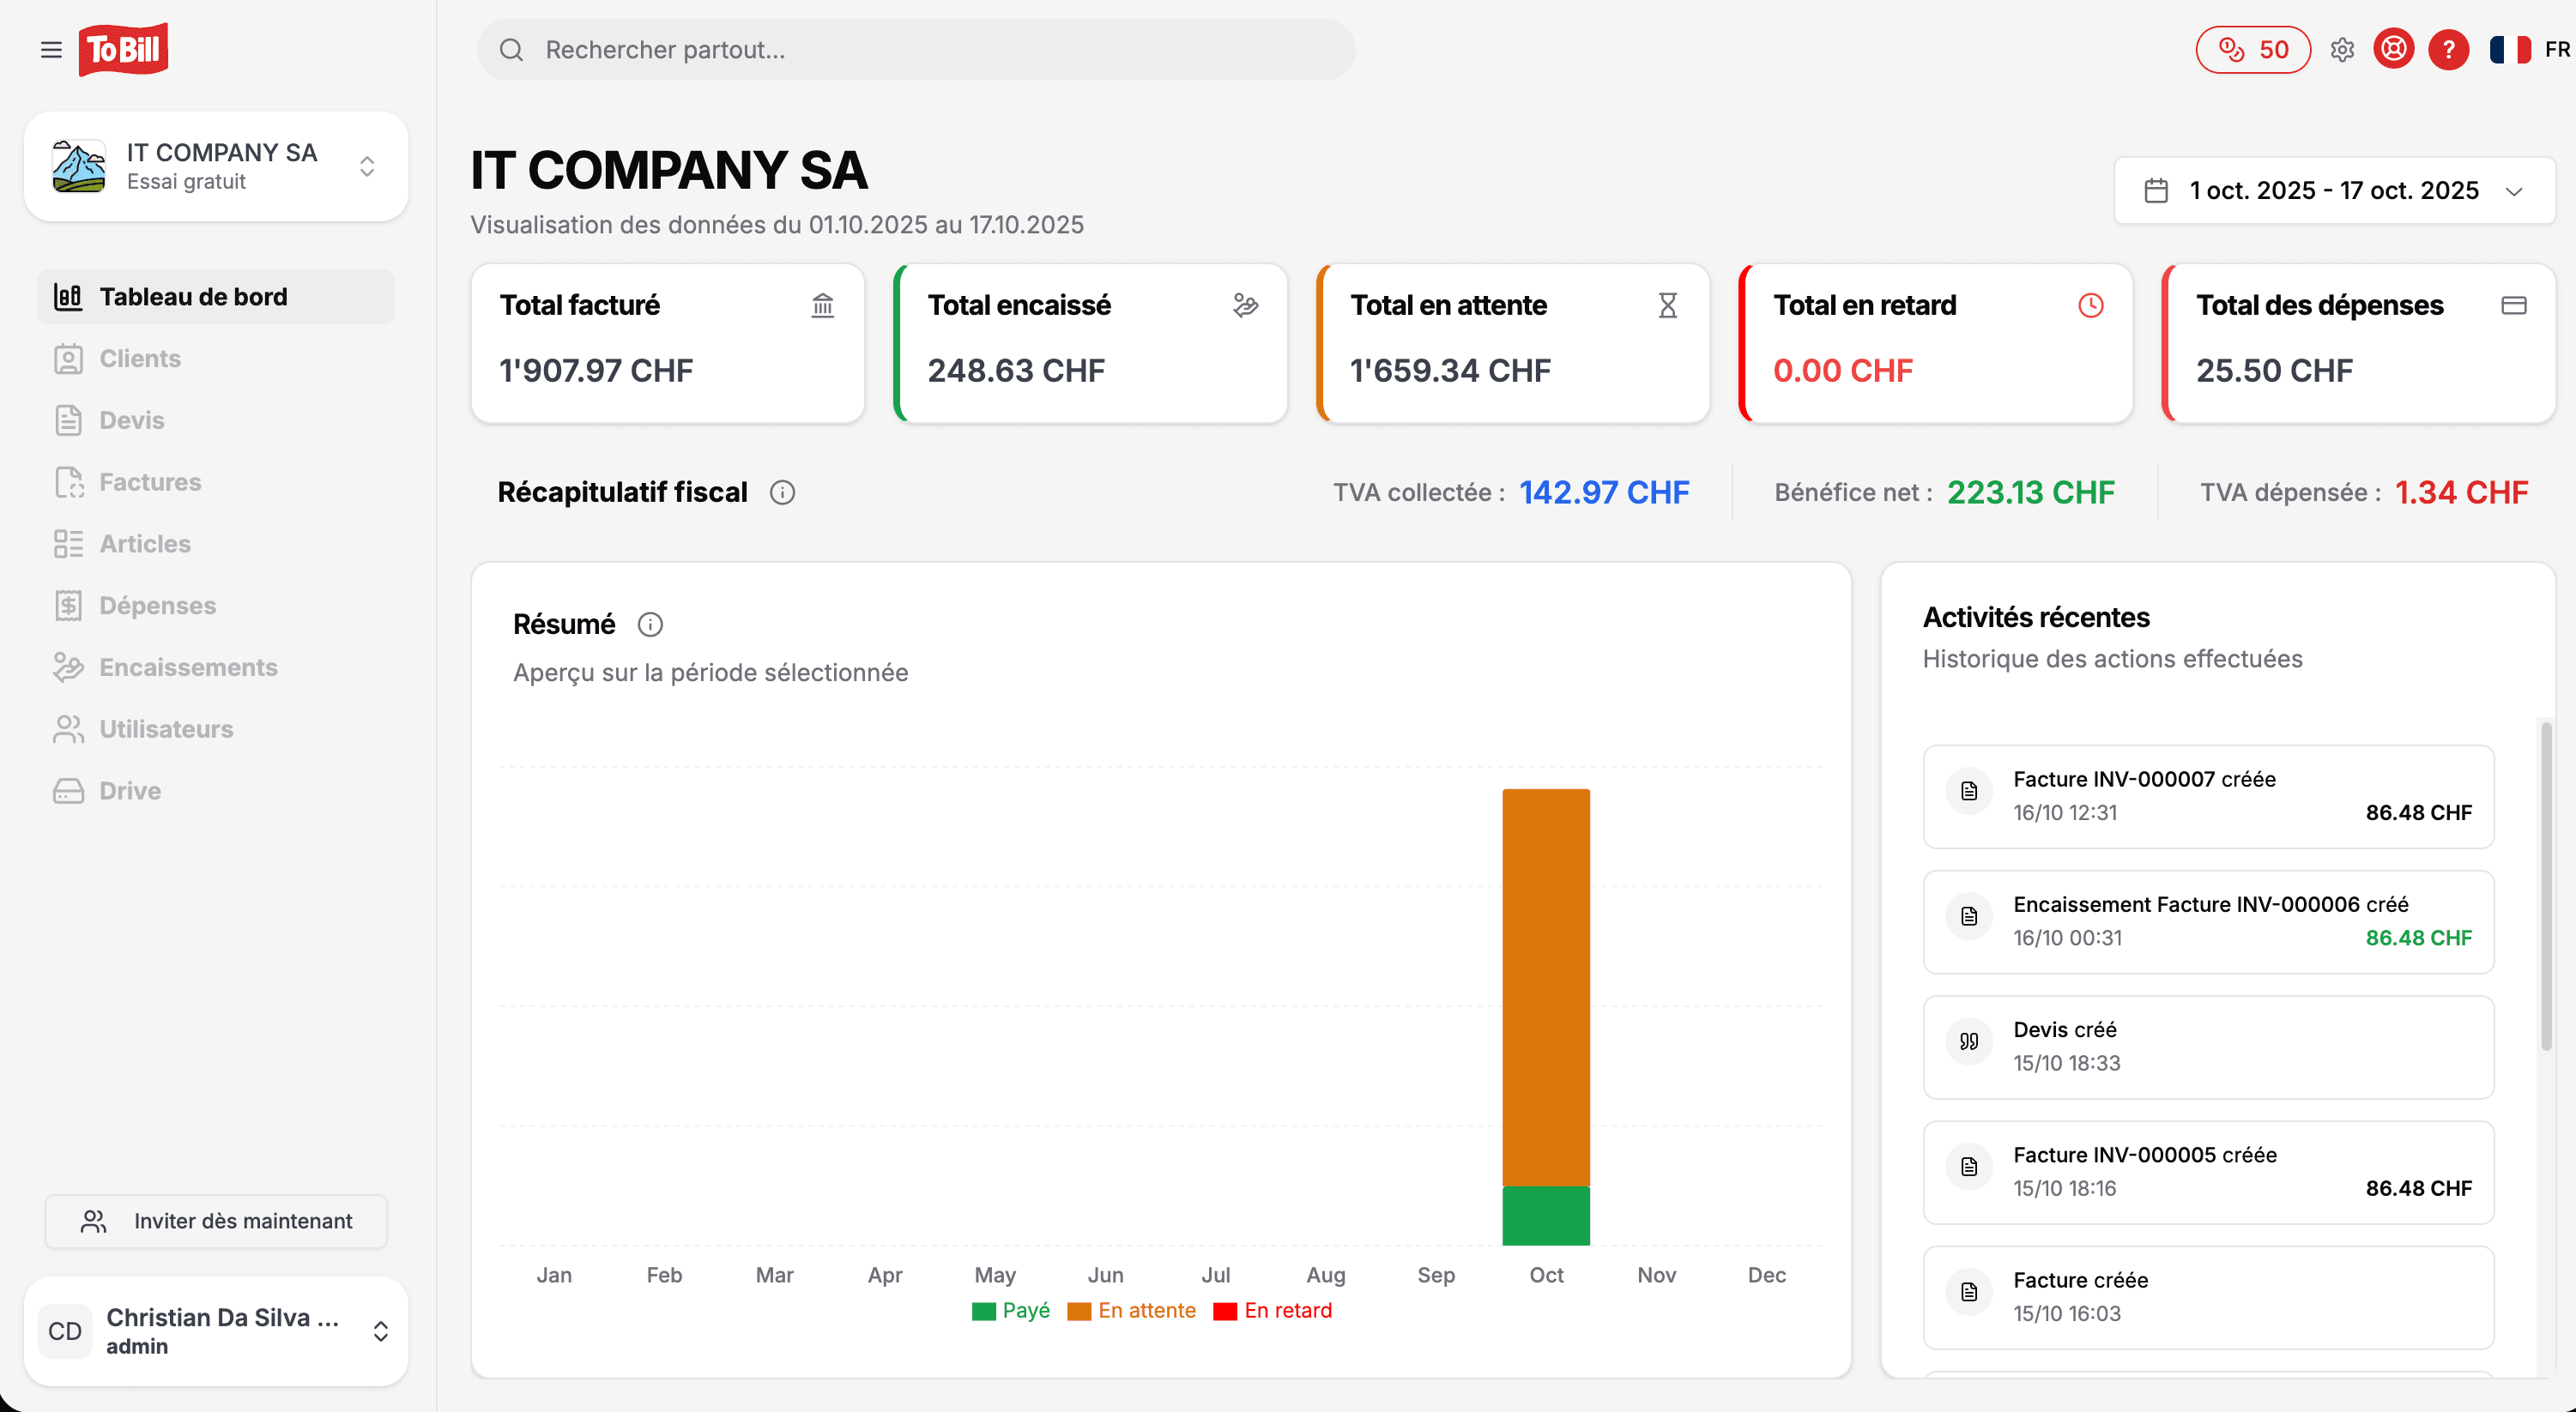The image size is (2576, 1412).
Task: Click the Utilisateurs sidebar icon
Action: coord(68,729)
